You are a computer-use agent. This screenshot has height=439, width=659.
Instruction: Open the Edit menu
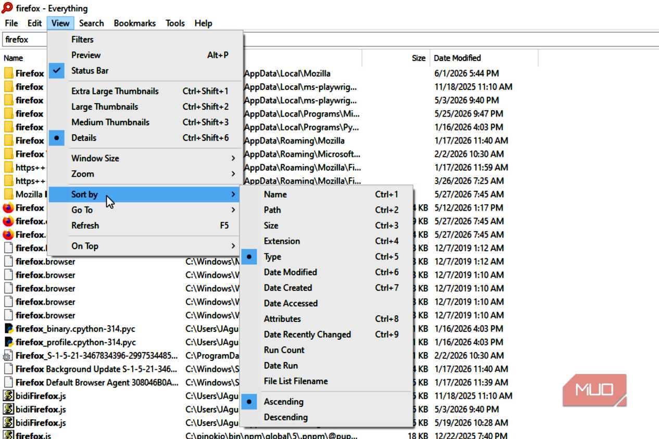pyautogui.click(x=34, y=23)
